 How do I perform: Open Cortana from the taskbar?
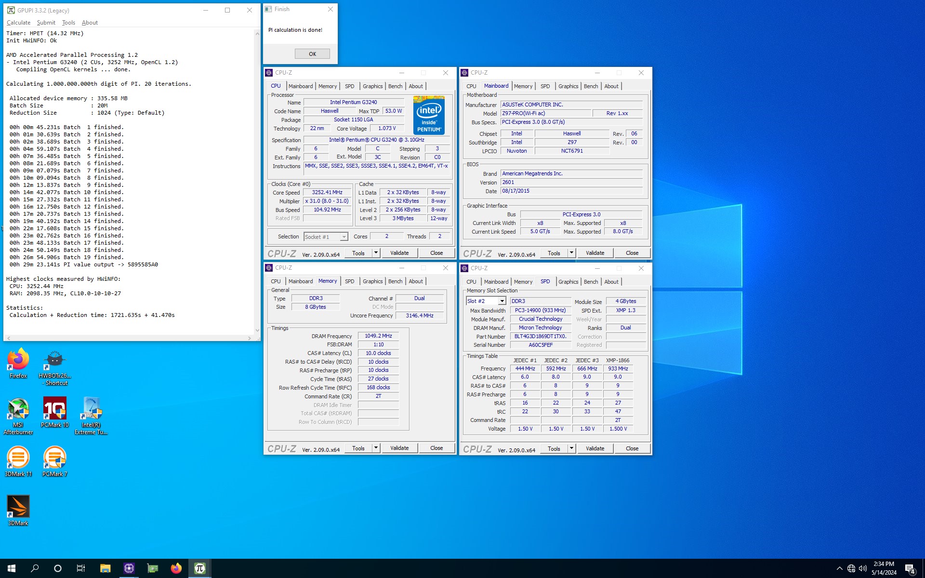[58, 568]
